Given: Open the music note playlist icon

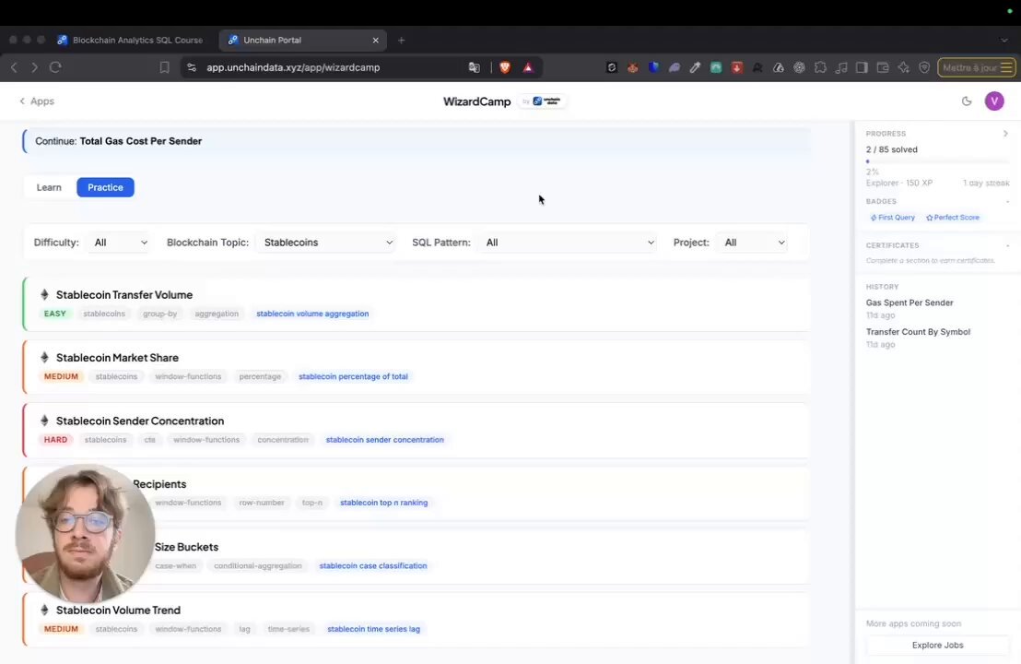Looking at the screenshot, I should tap(841, 67).
